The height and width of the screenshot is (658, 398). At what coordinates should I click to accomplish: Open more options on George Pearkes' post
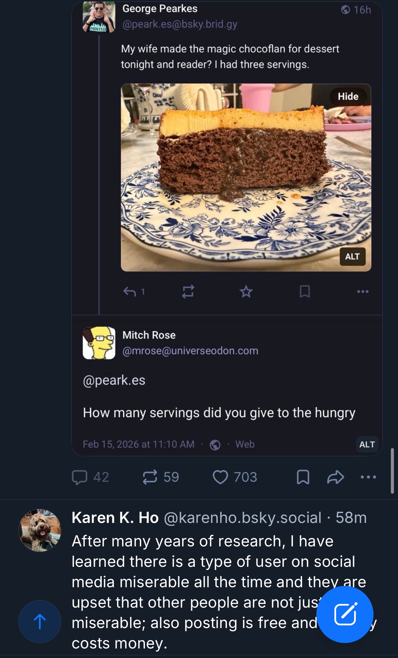363,291
